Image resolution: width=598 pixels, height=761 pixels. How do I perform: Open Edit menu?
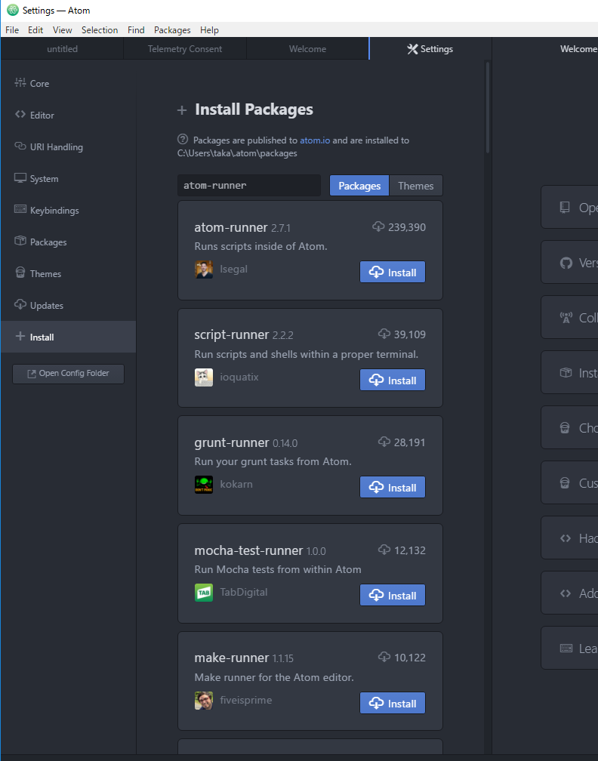35,30
